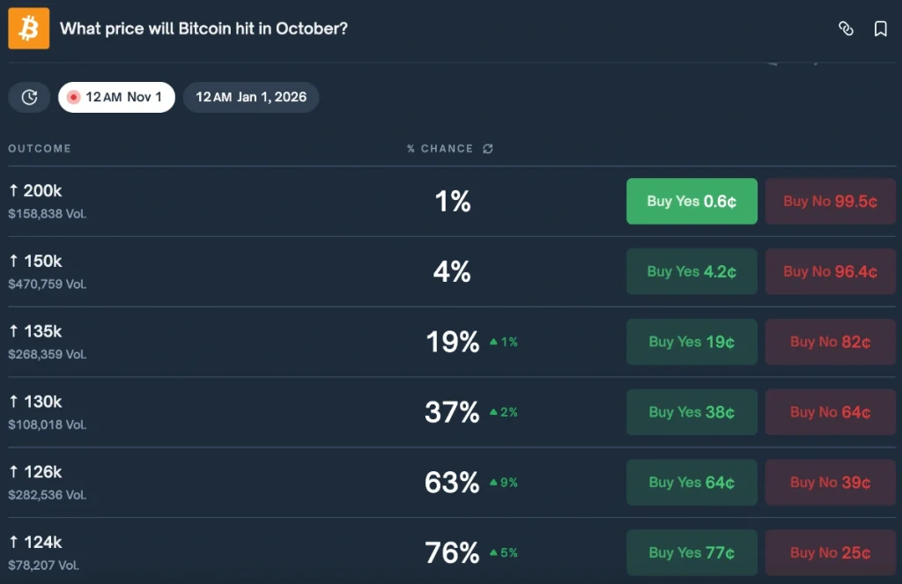This screenshot has height=584, width=902.
Task: Buy No at 25¢ for the 124k outcome
Action: click(829, 552)
